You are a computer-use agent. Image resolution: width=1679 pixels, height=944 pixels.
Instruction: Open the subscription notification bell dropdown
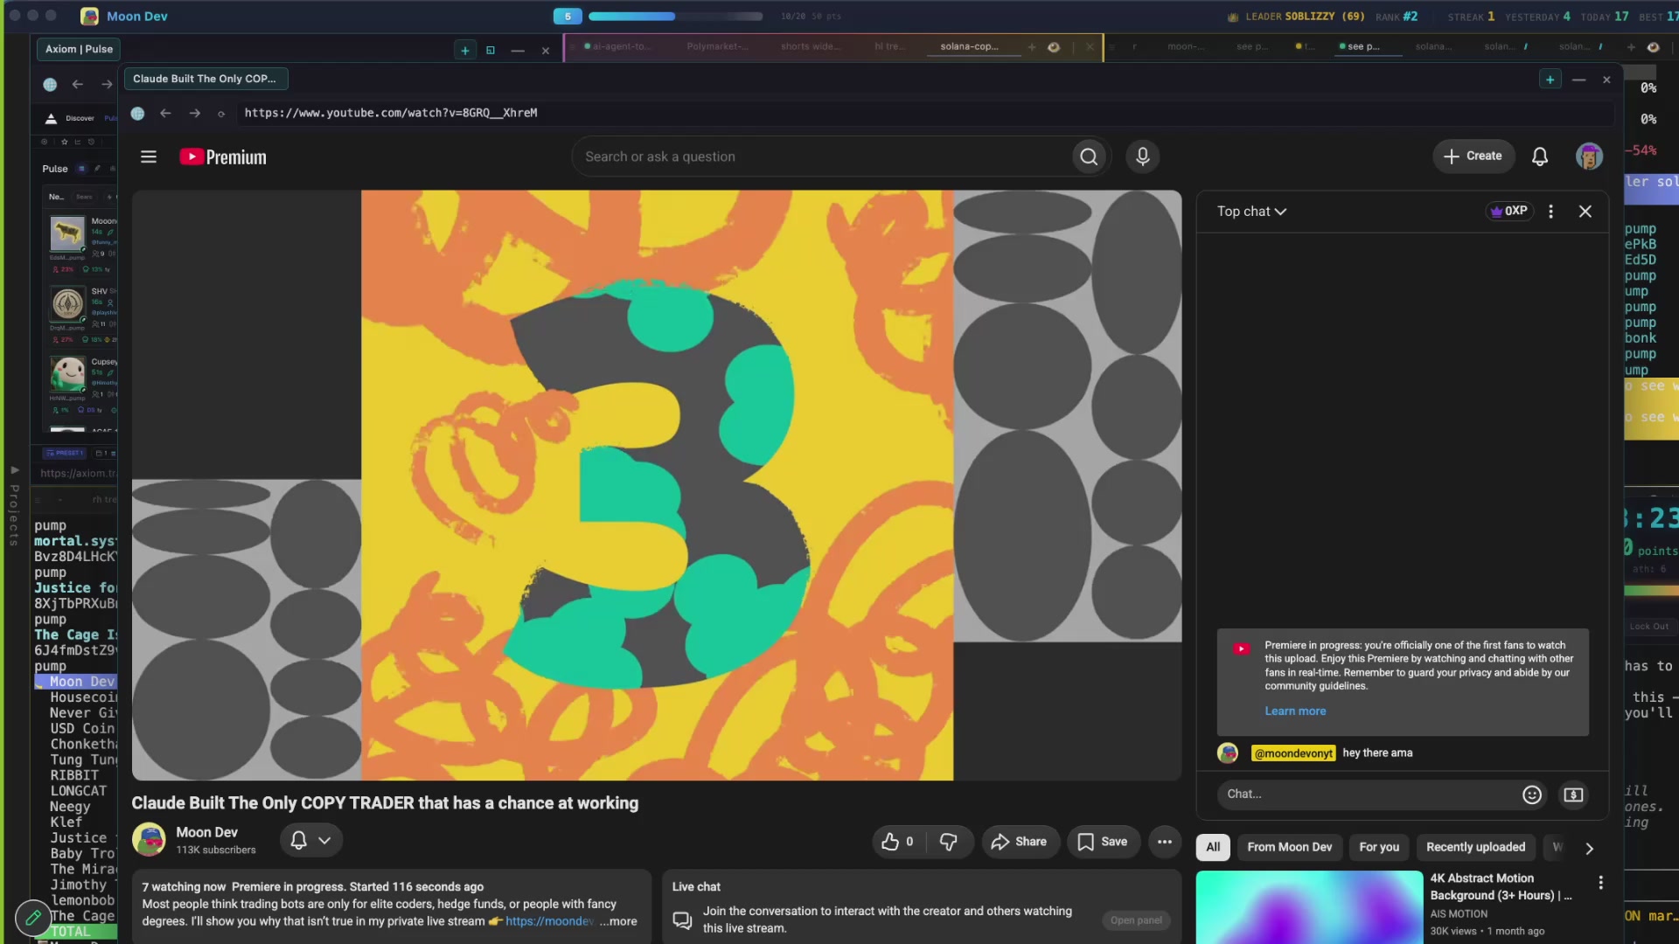pyautogui.click(x=310, y=840)
